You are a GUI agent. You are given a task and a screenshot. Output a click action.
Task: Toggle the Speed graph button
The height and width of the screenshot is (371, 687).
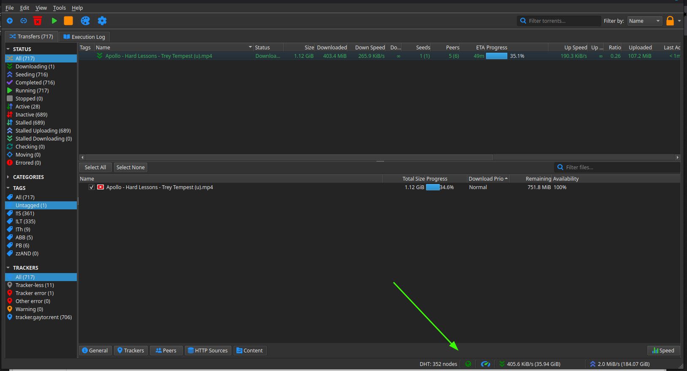(x=663, y=350)
